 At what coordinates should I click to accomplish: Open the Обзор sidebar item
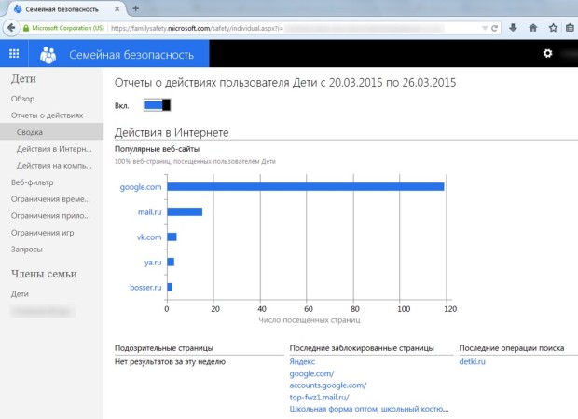pyautogui.click(x=23, y=99)
